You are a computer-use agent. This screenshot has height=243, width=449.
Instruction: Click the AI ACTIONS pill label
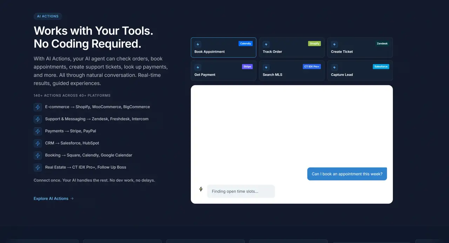point(48,16)
